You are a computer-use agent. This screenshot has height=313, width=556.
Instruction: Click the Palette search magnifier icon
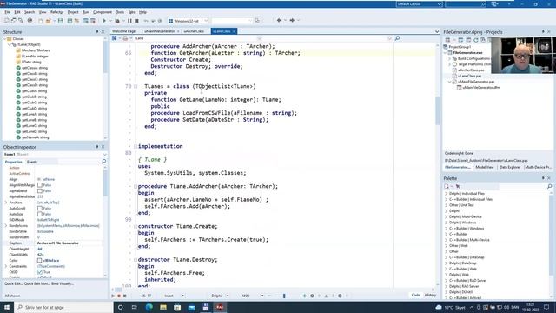coord(550,186)
